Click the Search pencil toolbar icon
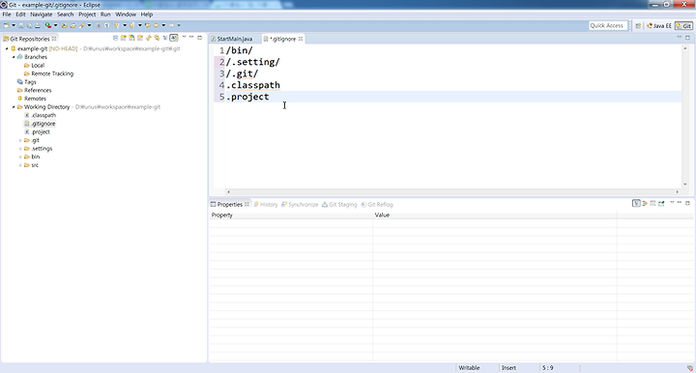 pos(81,25)
